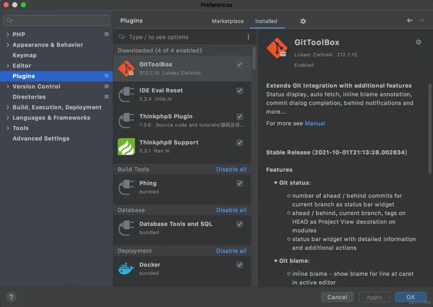
Task: Open the three-dot plugin search options menu
Action: click(248, 37)
